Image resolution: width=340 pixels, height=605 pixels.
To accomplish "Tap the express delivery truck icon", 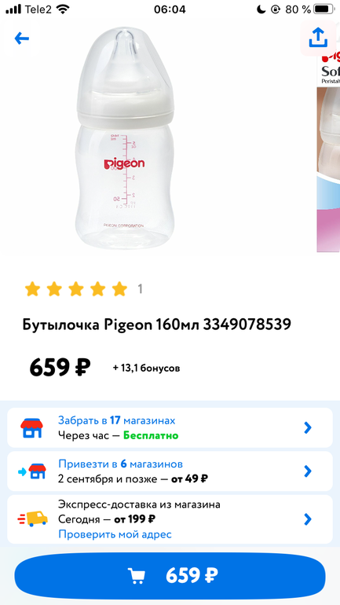I will [x=33, y=519].
